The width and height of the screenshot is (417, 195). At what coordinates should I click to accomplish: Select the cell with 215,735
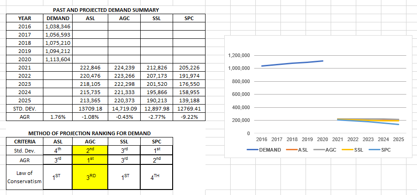[90, 92]
